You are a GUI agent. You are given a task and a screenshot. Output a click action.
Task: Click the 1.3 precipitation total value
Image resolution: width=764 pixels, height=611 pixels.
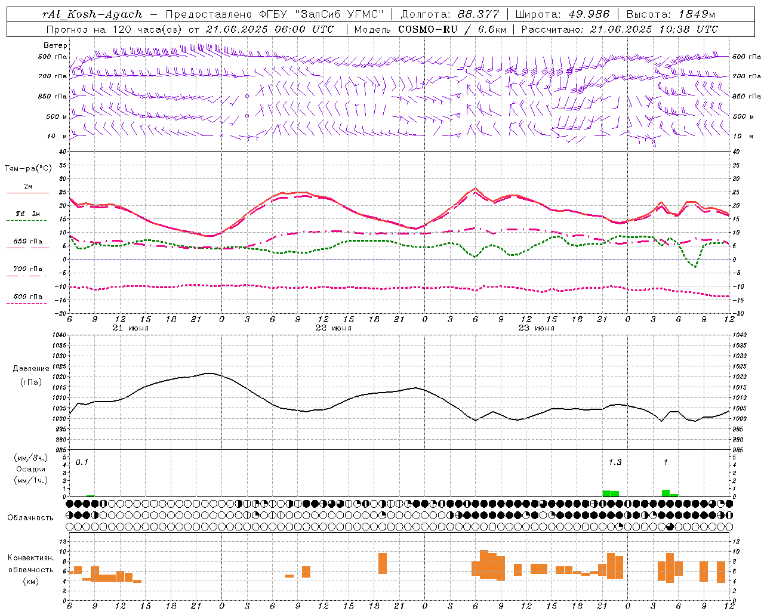tap(615, 462)
